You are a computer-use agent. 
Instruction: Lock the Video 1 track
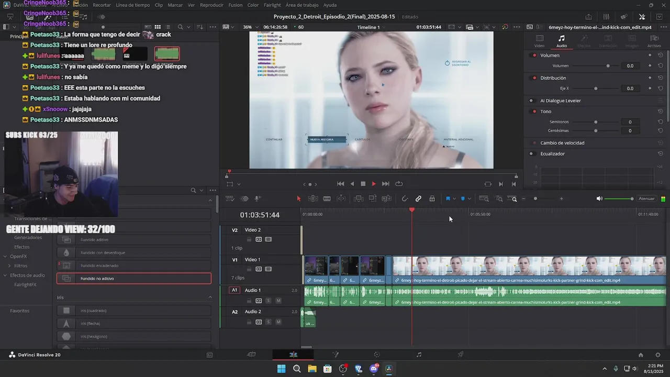click(249, 269)
